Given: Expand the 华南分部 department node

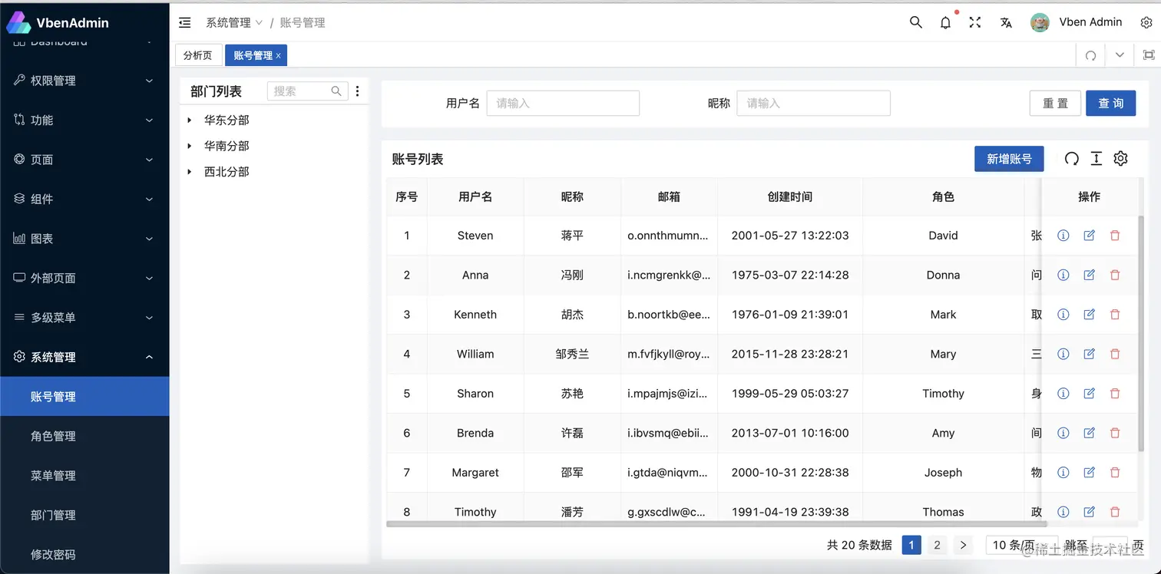Looking at the screenshot, I should pos(190,146).
